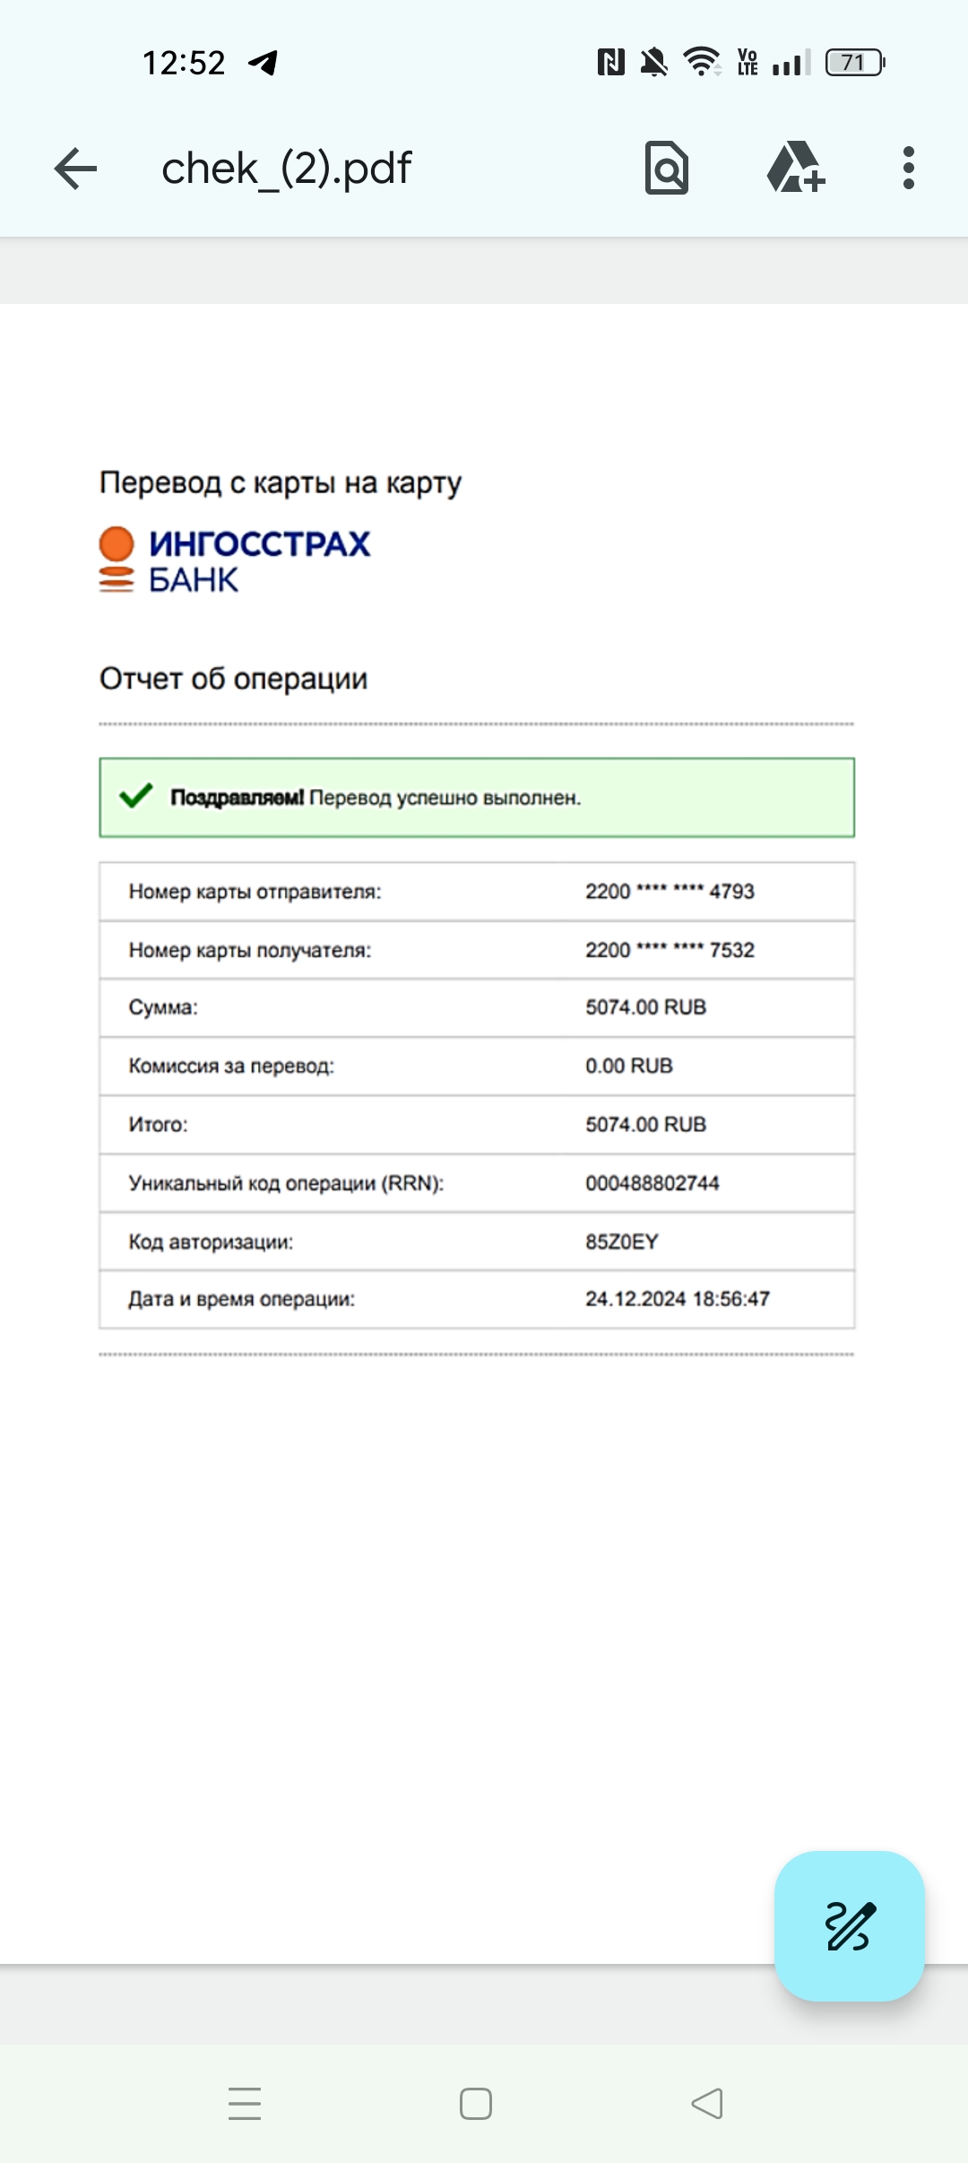Tap the Перевод с карты на карту title
Viewport: 968px width, 2163px height.
point(280,483)
